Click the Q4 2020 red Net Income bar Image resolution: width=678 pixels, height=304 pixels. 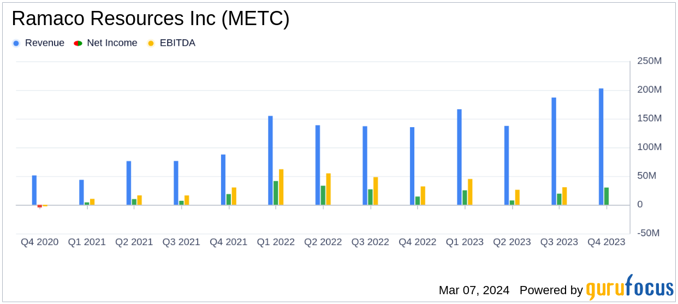[39, 206]
